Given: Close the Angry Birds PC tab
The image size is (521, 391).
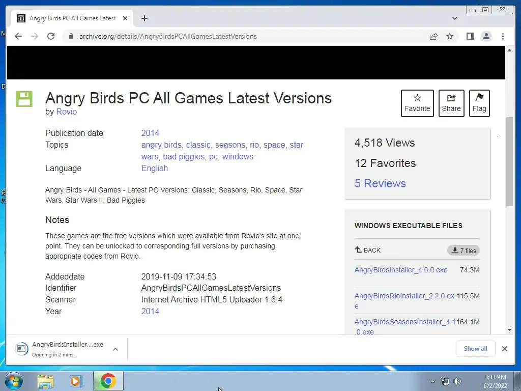Looking at the screenshot, I should (125, 18).
